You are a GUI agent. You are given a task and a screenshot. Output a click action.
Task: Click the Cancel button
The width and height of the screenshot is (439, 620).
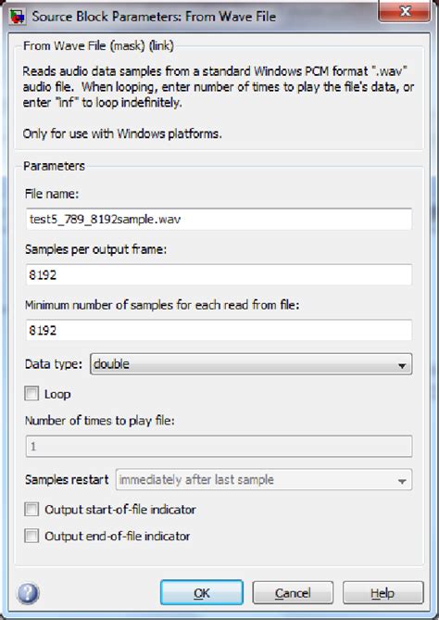(293, 593)
